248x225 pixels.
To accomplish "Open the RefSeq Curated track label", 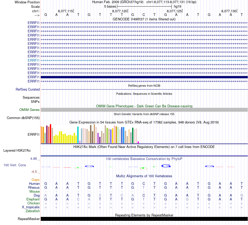I will (x=28, y=89).
